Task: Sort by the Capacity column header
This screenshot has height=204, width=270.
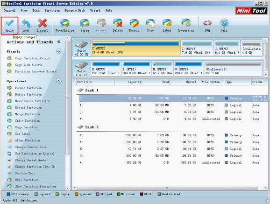Action: [128, 82]
